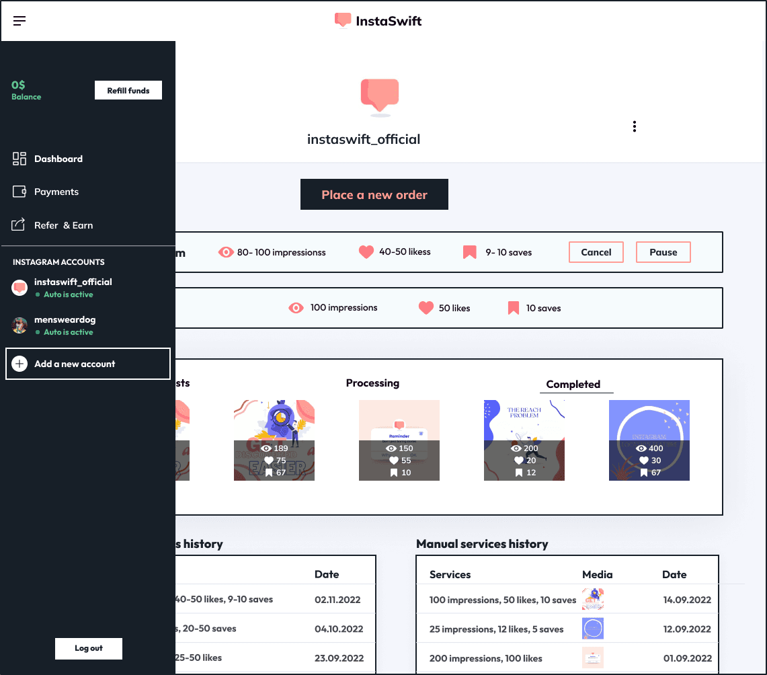Switch to the Processing tab
Screen dimensions: 767x675
pyautogui.click(x=372, y=383)
